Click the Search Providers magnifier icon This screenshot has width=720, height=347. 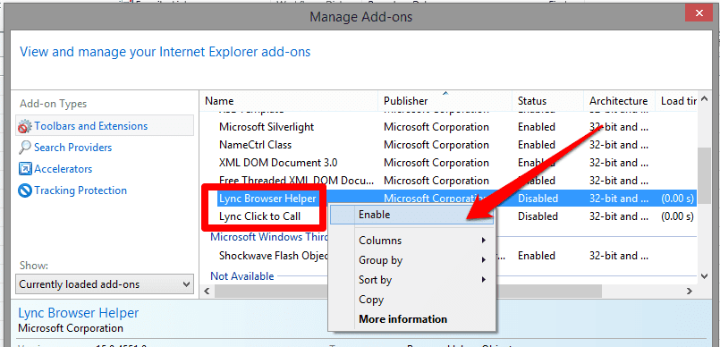[x=25, y=148]
